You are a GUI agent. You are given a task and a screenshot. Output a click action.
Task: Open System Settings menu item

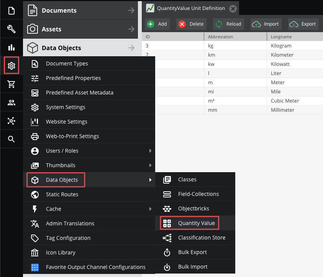[89, 107]
